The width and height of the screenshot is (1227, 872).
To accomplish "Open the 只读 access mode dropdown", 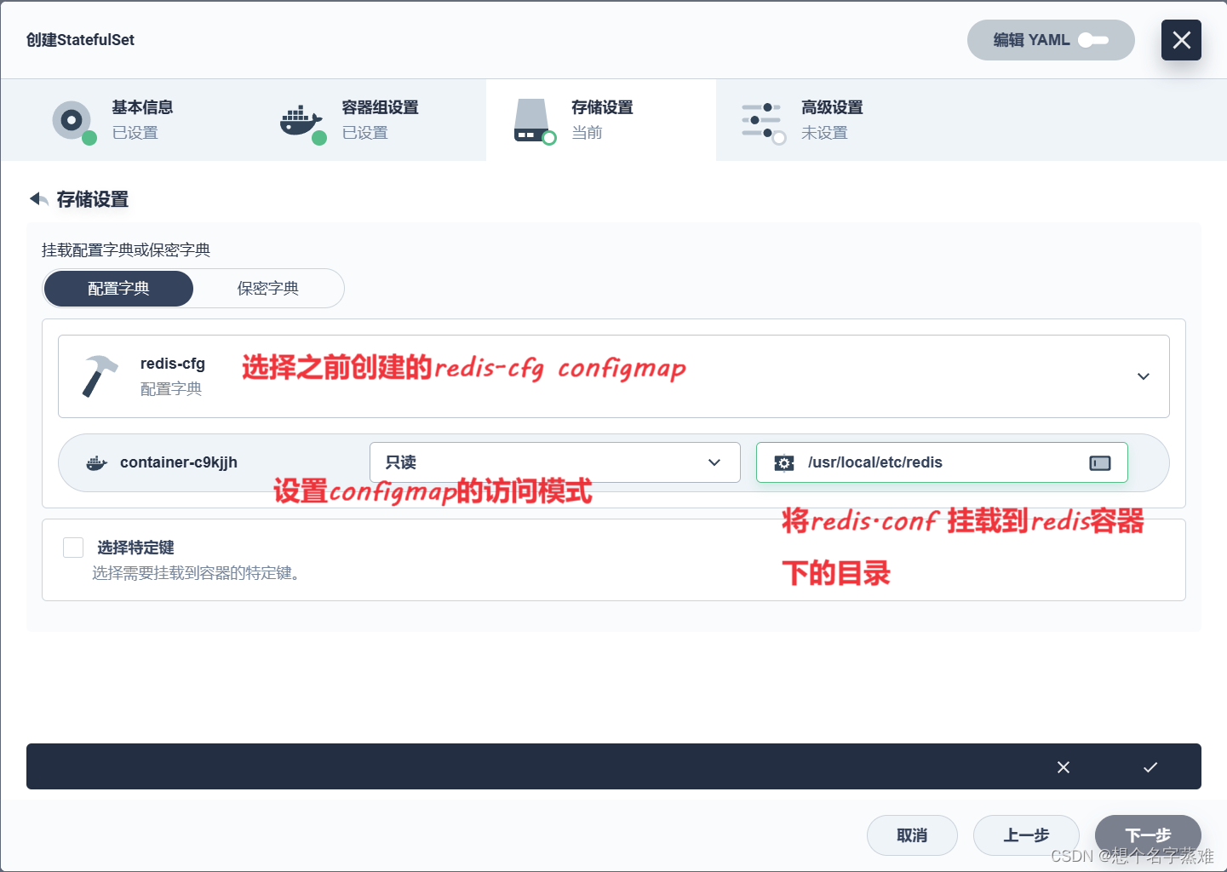I will click(555, 462).
